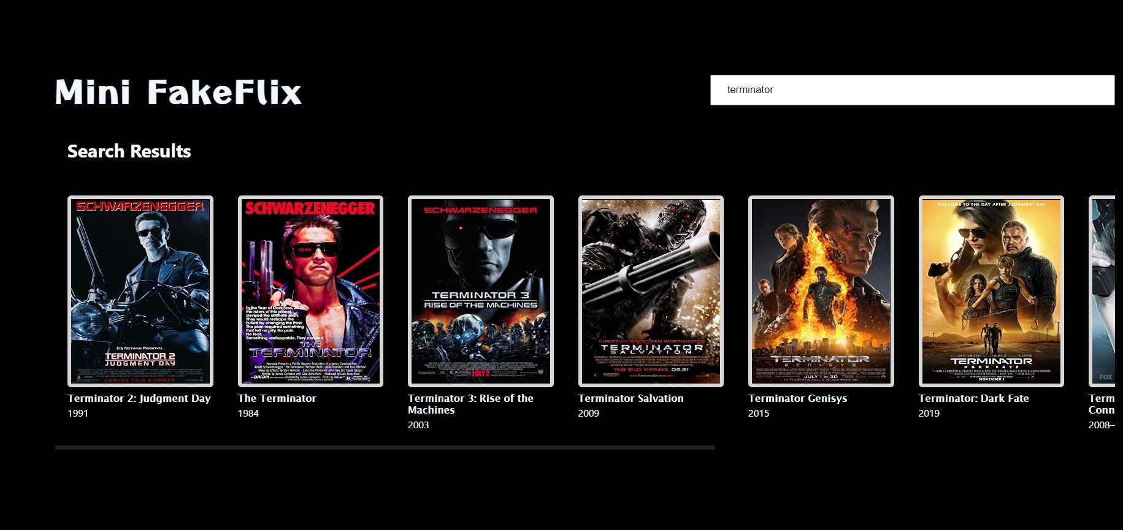Screen dimensions: 1123x530
Task: Click the year 2019 under Dark Fate
Action: click(x=929, y=414)
